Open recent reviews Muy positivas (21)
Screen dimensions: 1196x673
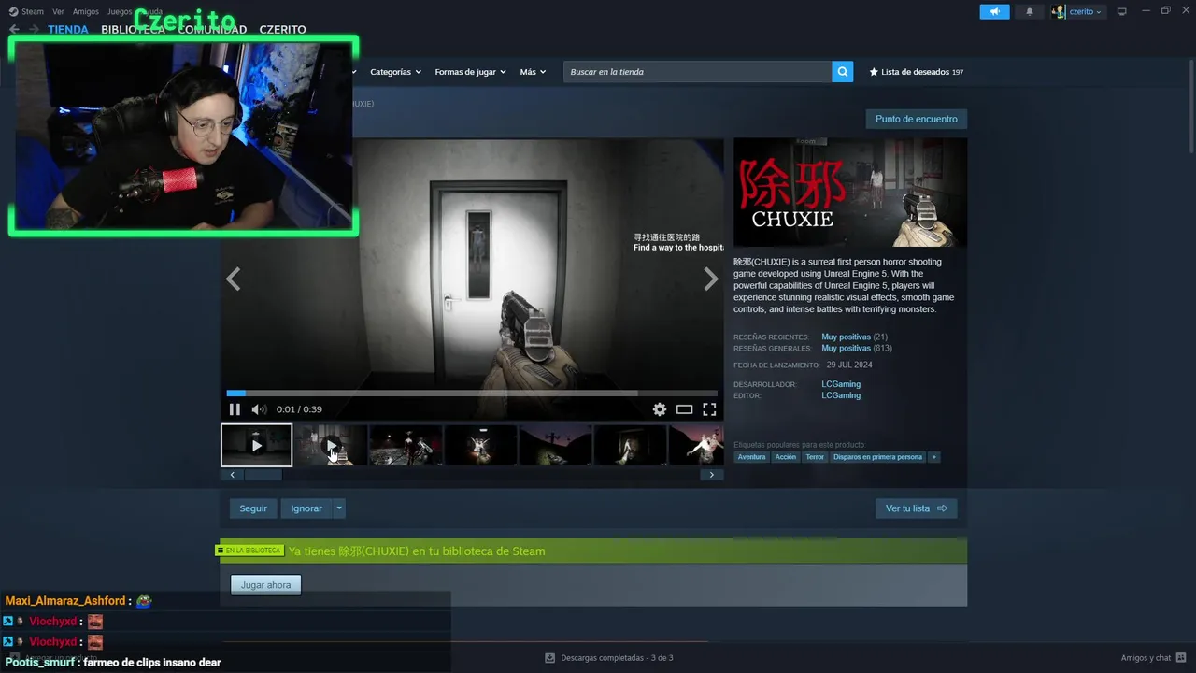854,336
